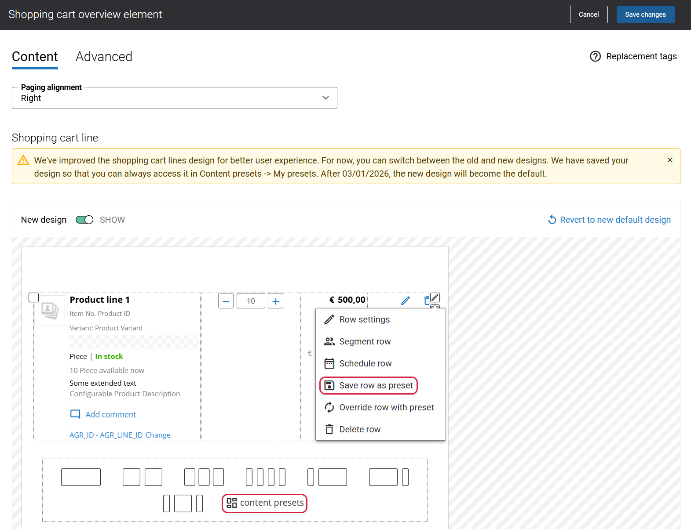Pick the four-column layout icon

tap(266, 477)
